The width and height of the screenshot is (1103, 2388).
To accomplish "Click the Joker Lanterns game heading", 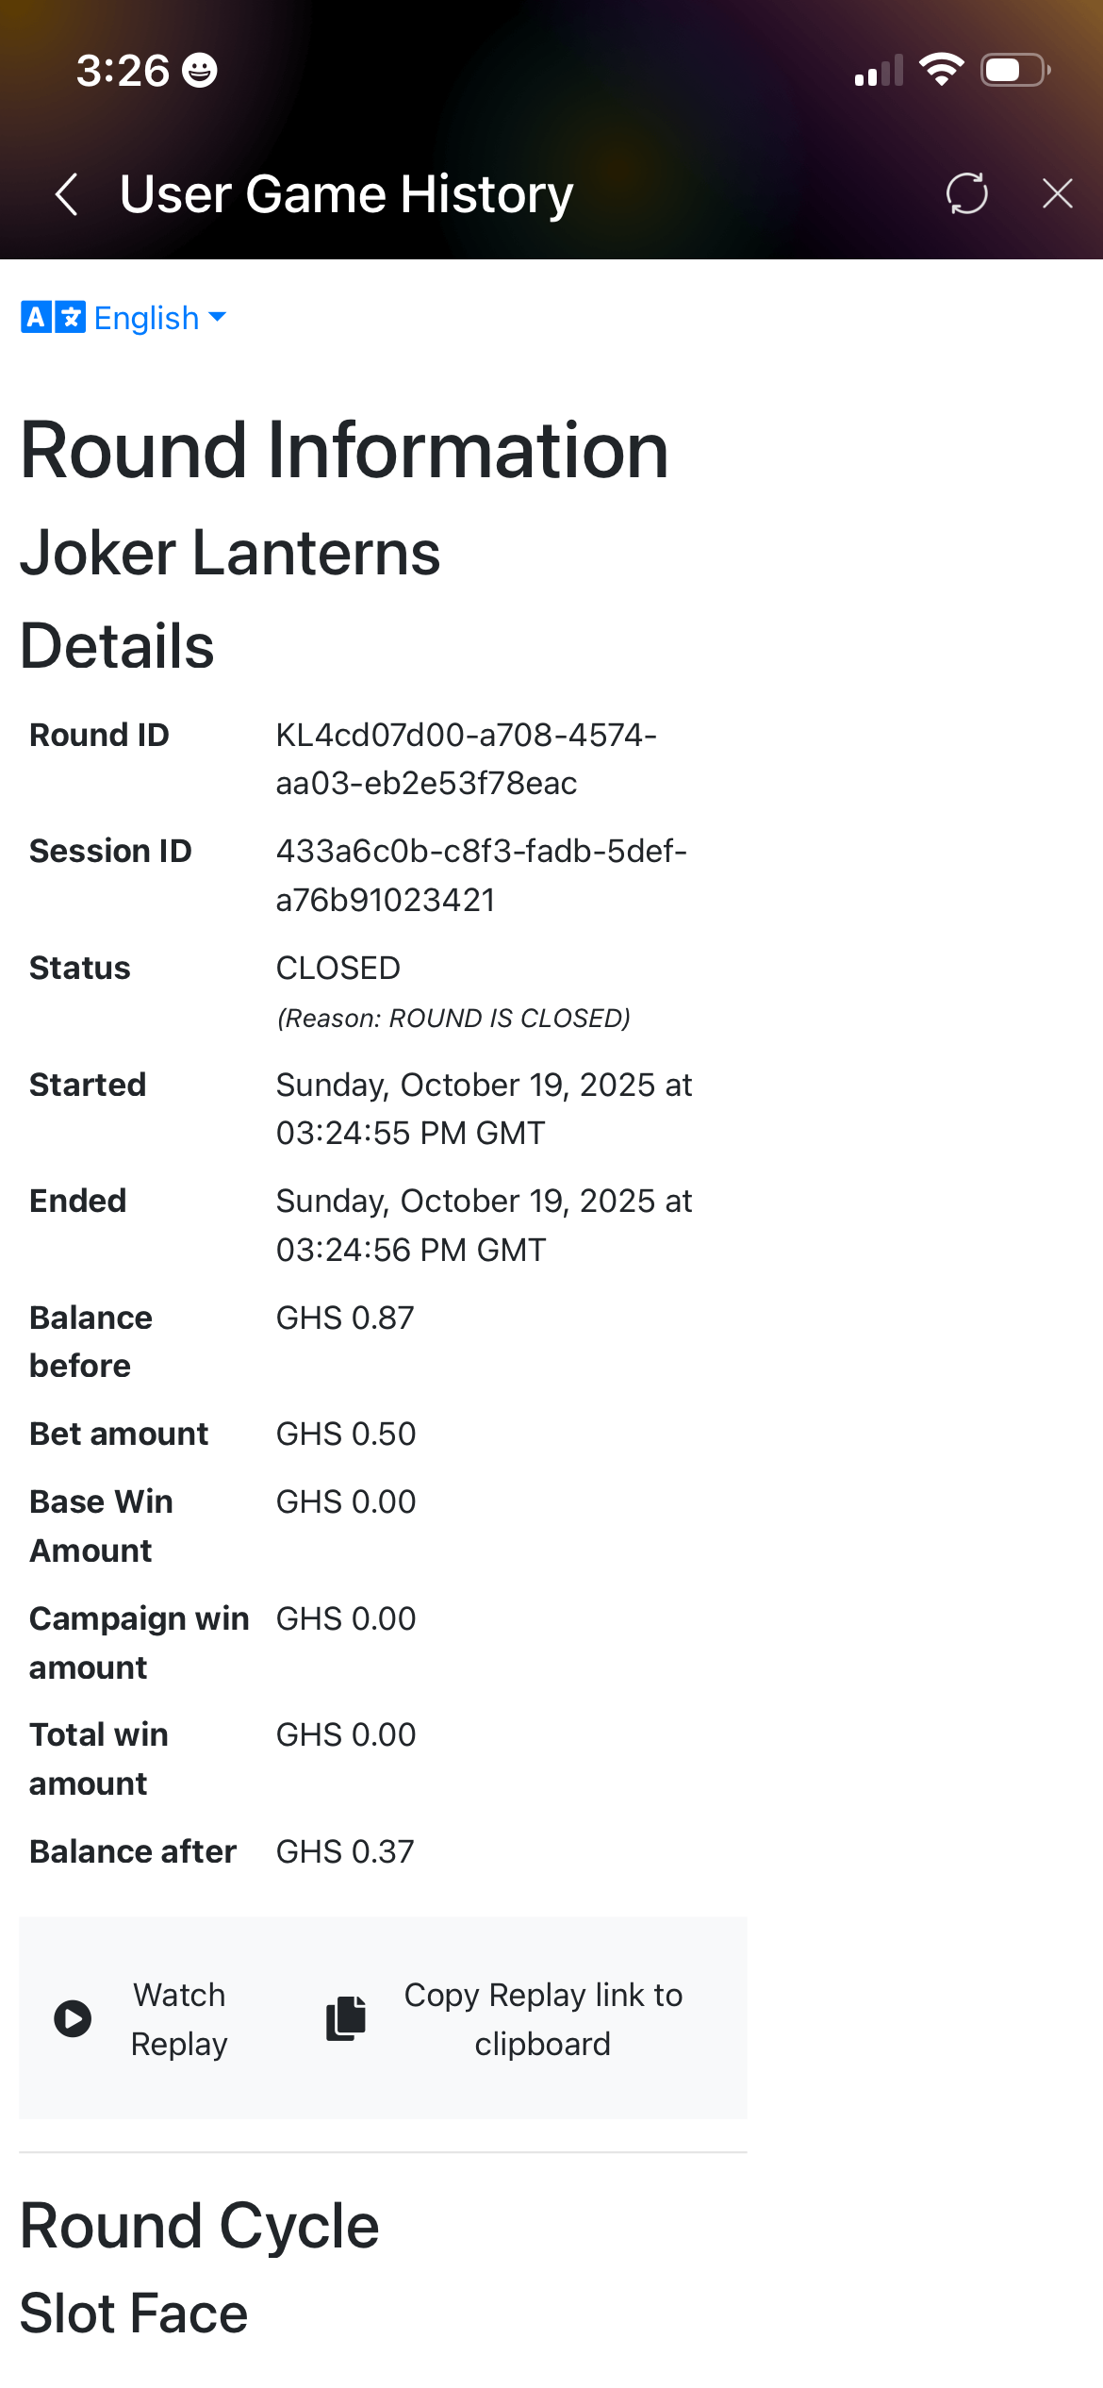I will [x=230, y=553].
